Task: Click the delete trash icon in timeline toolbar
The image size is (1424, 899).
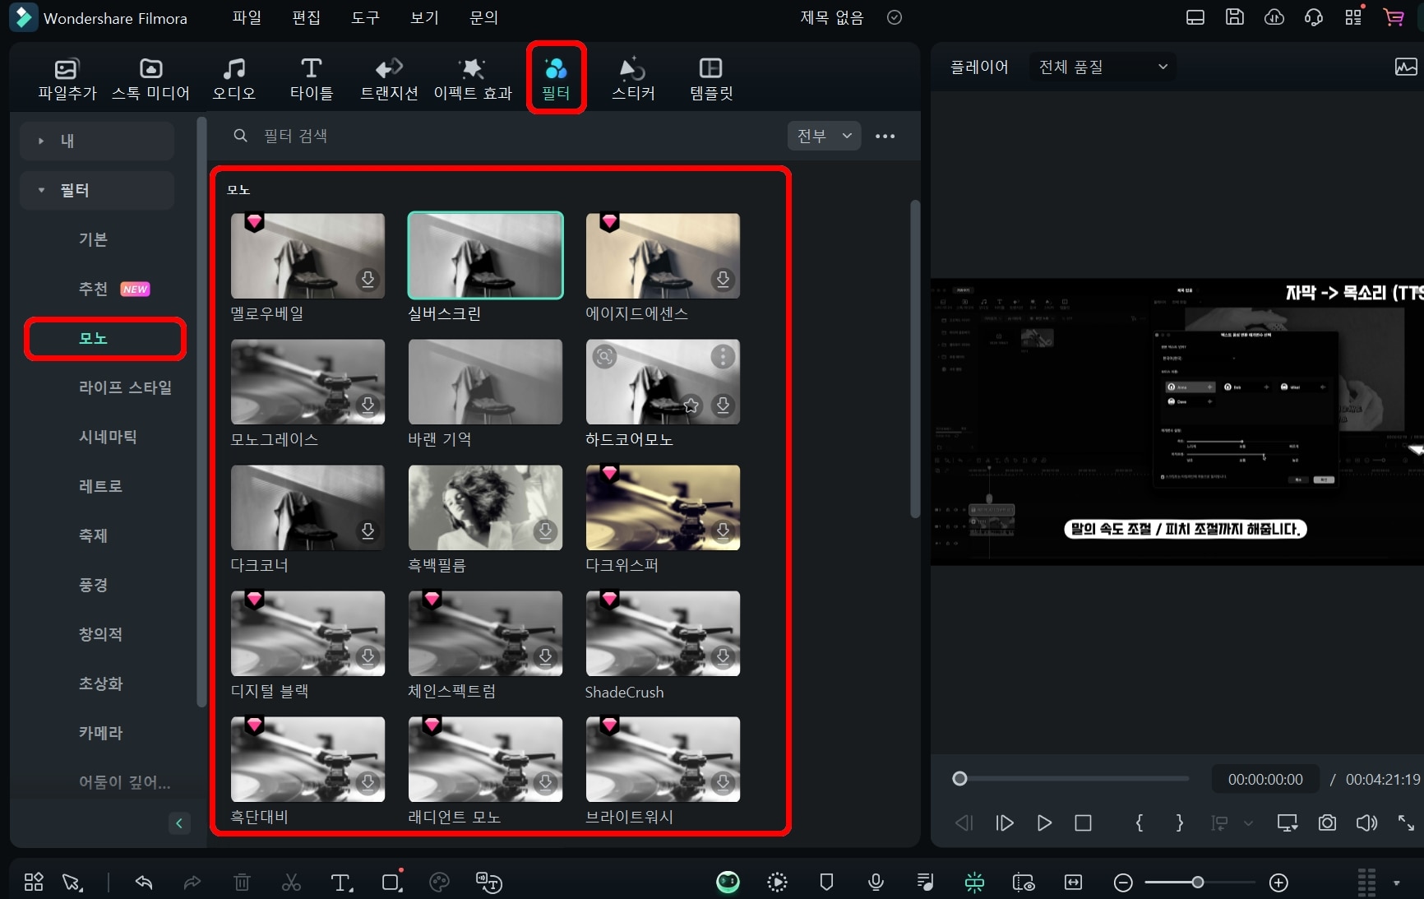Action: click(242, 883)
